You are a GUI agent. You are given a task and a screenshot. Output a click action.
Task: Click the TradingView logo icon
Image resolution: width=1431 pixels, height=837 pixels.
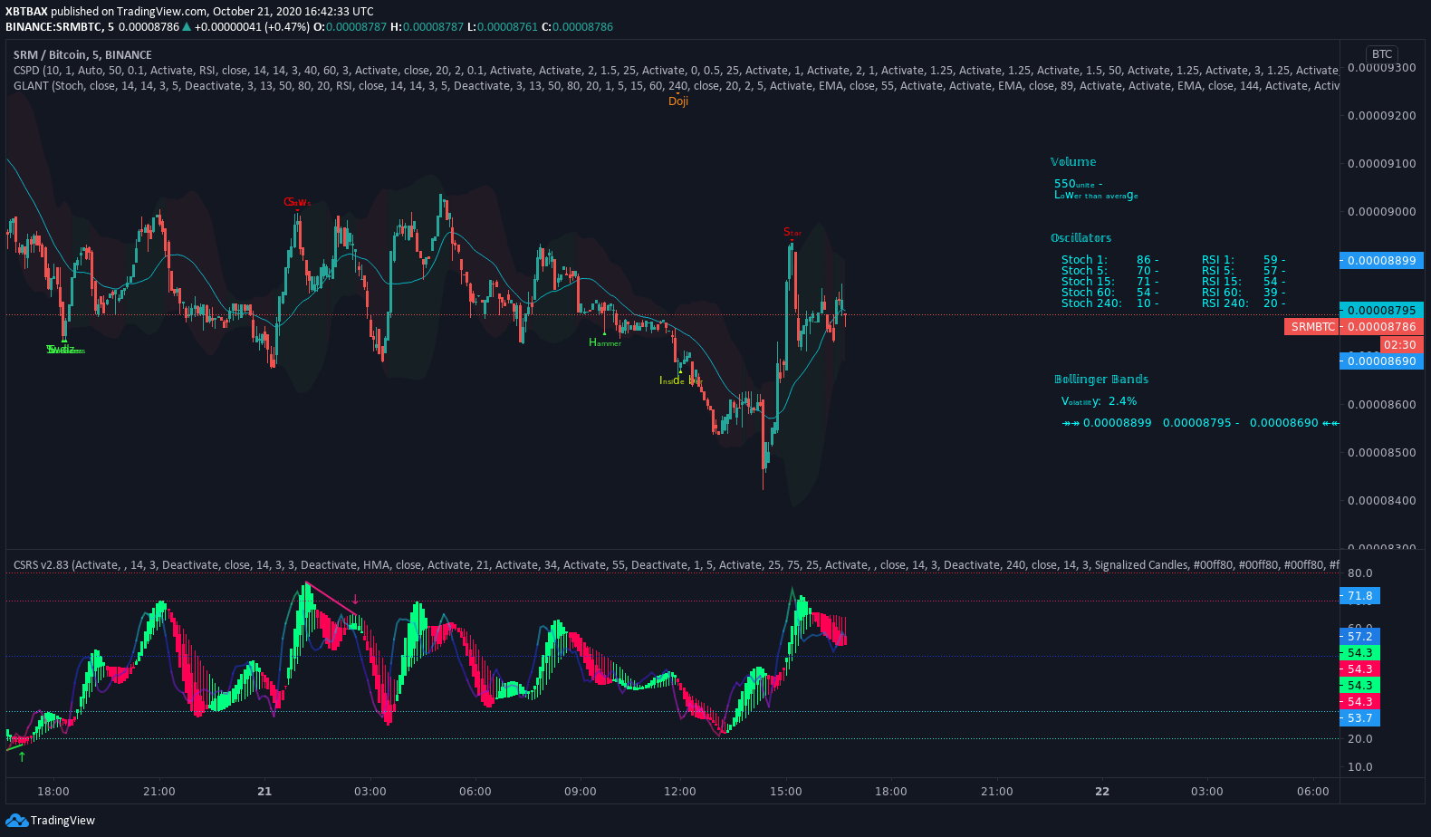tap(16, 820)
